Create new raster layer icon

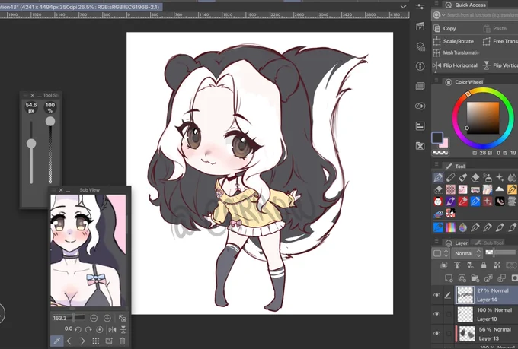click(449, 278)
